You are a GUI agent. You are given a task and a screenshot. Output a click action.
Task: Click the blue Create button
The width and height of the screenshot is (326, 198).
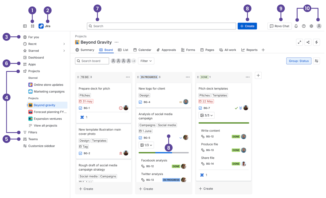click(x=247, y=26)
